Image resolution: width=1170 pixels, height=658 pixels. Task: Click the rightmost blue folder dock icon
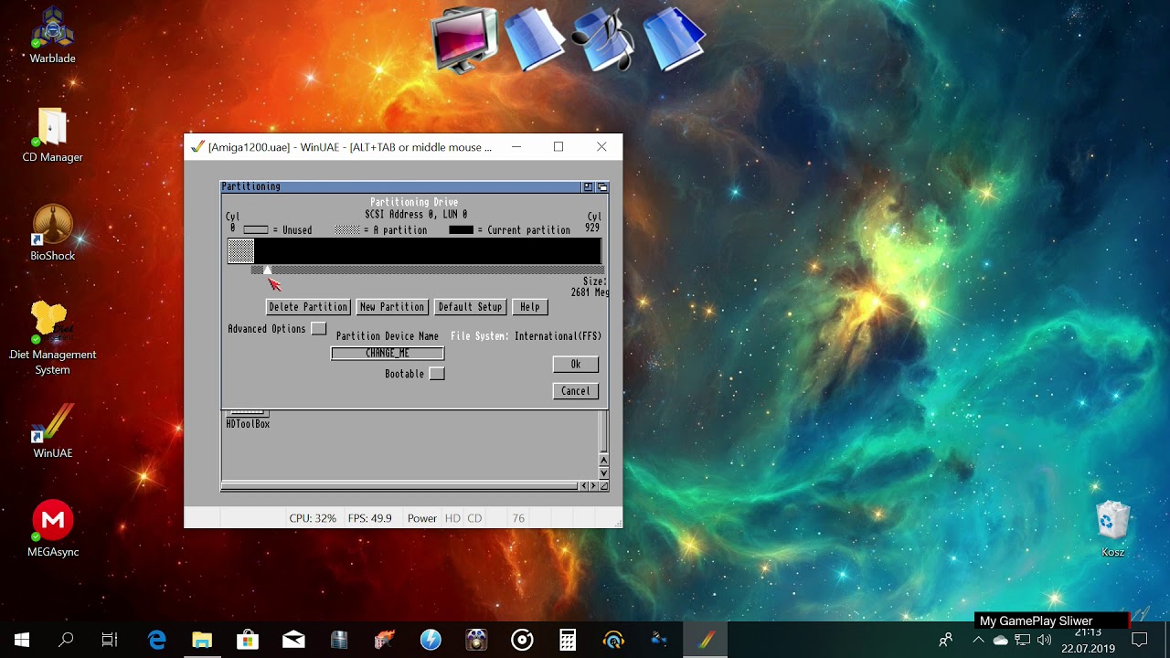click(x=674, y=38)
